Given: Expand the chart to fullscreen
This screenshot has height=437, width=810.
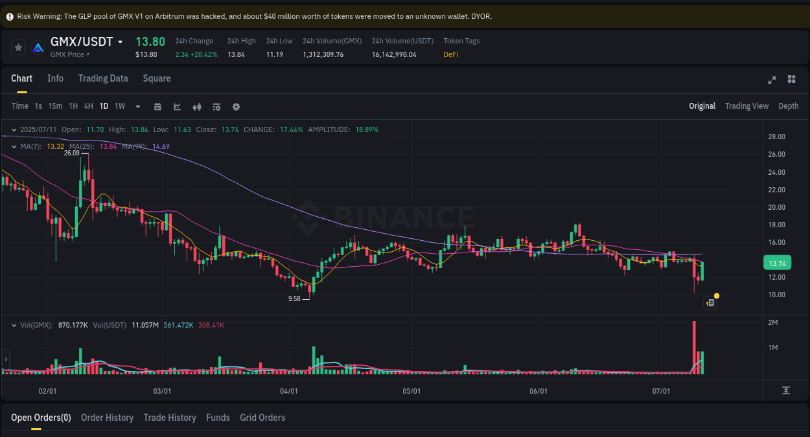Looking at the screenshot, I should point(771,80).
